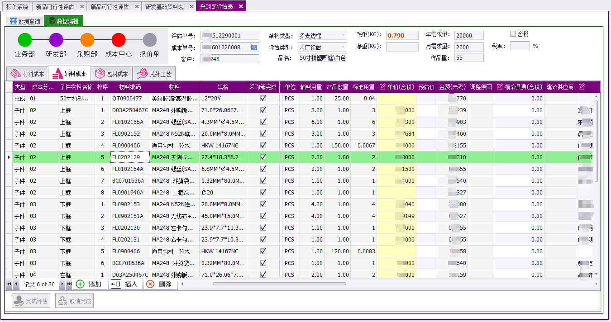Click the 记录 6 of 30 record counter

(x=39, y=284)
